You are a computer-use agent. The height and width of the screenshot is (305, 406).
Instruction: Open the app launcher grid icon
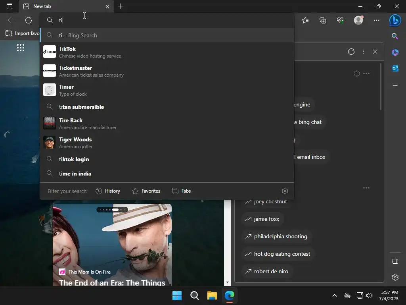(21, 48)
